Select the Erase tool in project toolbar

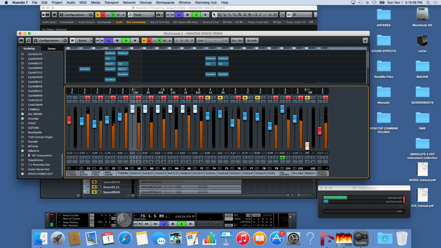[234, 15]
